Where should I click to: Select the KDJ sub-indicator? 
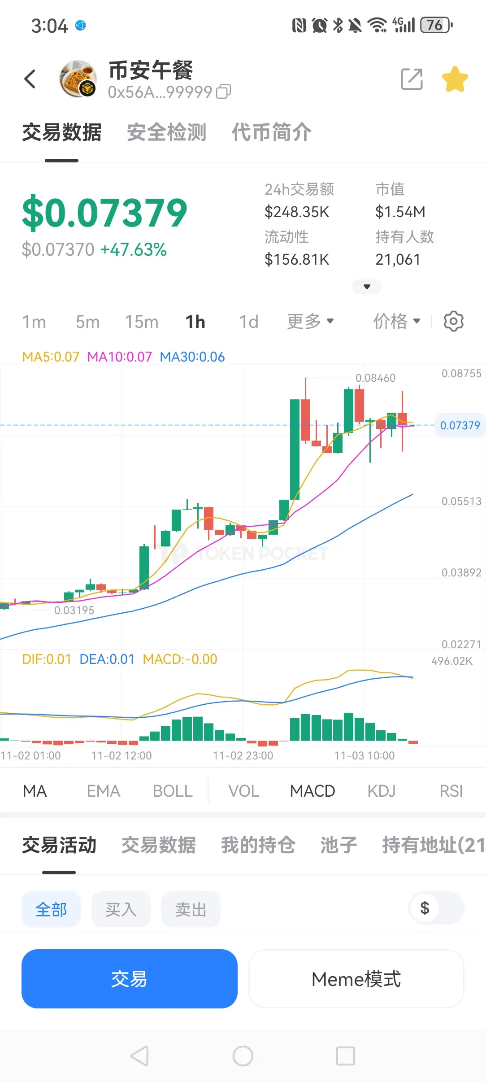382,791
